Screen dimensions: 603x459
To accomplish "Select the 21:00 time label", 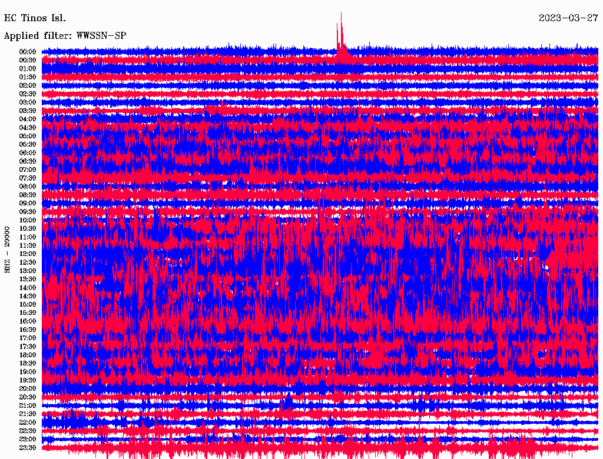I will coord(28,405).
